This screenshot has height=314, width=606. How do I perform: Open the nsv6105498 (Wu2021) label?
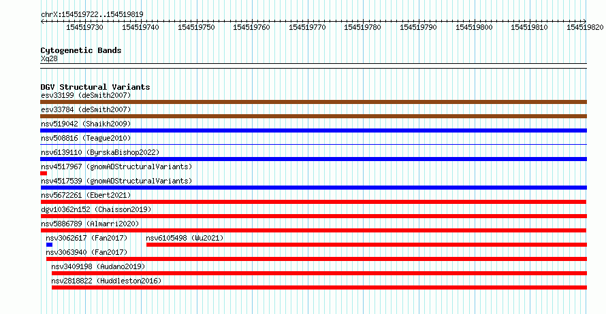pyautogui.click(x=185, y=238)
